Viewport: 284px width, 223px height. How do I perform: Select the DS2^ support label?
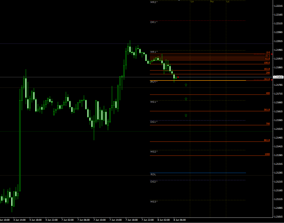click(154, 182)
